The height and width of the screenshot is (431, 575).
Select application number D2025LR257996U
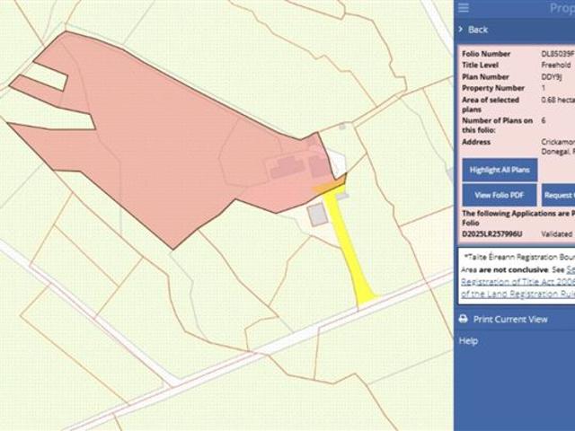pyautogui.click(x=491, y=233)
